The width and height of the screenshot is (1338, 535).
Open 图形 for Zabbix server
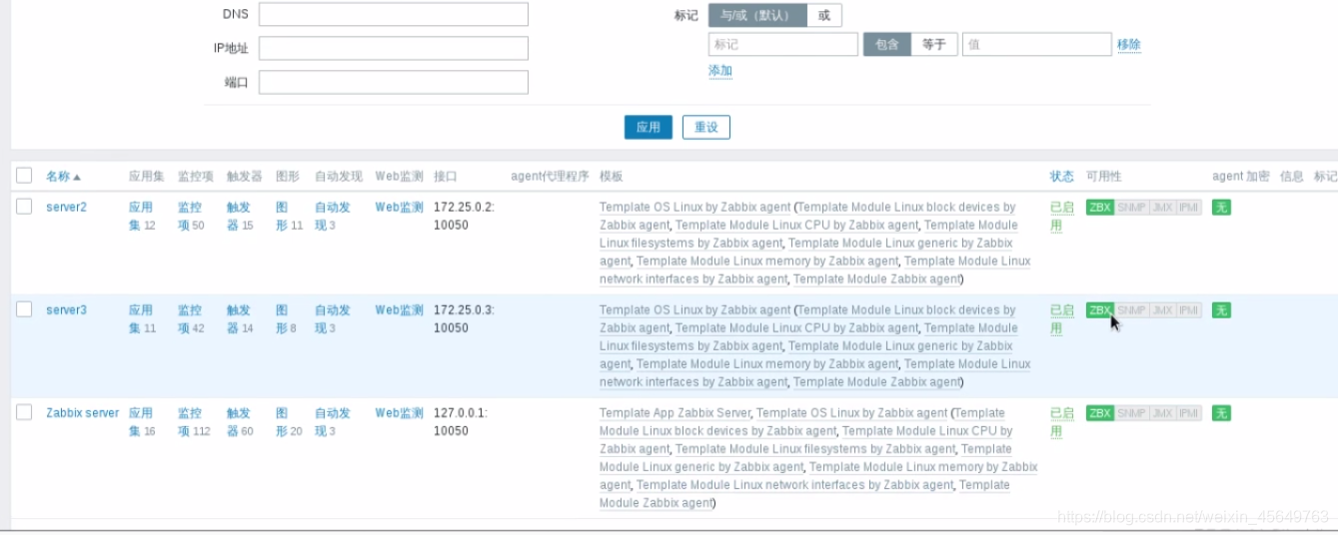282,421
